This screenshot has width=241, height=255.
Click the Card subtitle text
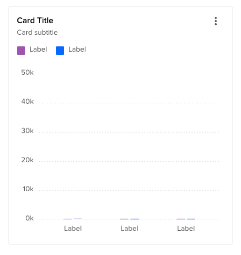(x=37, y=33)
